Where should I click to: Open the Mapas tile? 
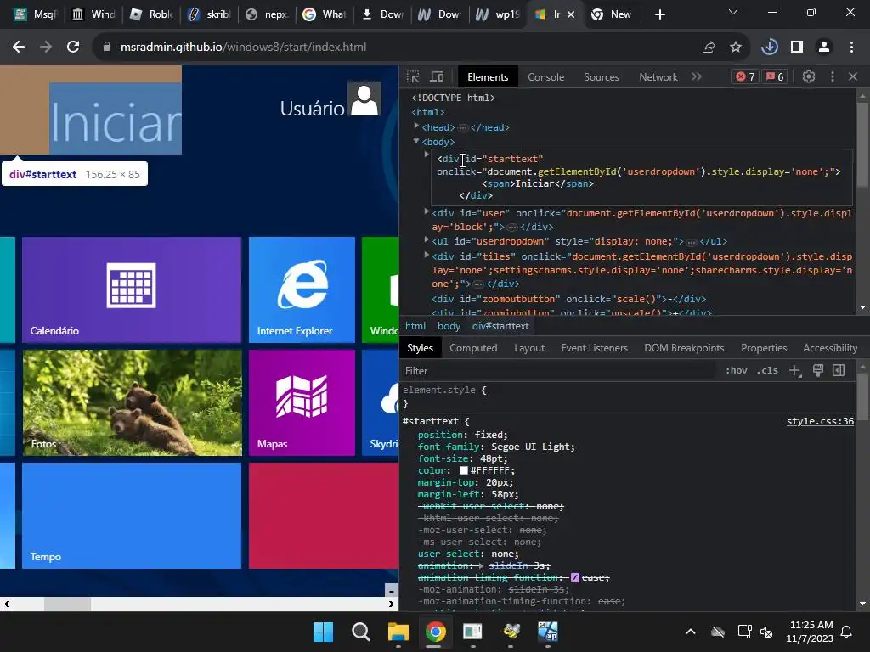[x=302, y=402]
